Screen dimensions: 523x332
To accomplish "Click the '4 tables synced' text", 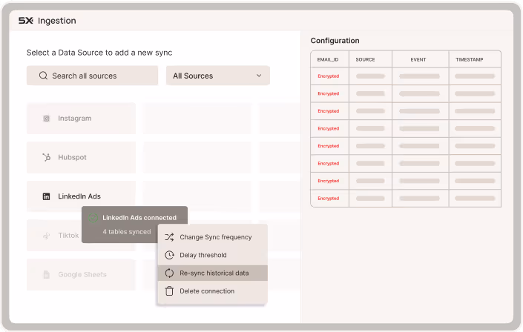I will [127, 232].
